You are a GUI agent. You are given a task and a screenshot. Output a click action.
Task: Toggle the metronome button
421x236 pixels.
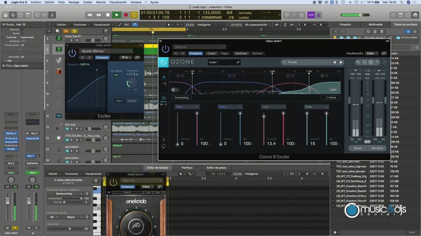coord(319,15)
